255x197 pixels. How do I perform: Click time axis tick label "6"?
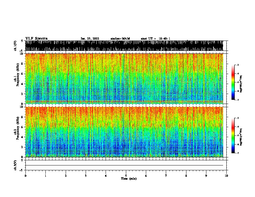click(x=146, y=176)
